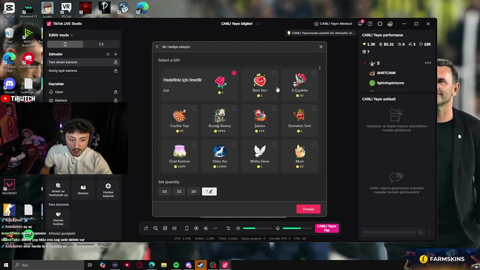The width and height of the screenshot is (480, 270).
Task: Select the Cazibe Yayı gift
Action: pyautogui.click(x=180, y=120)
